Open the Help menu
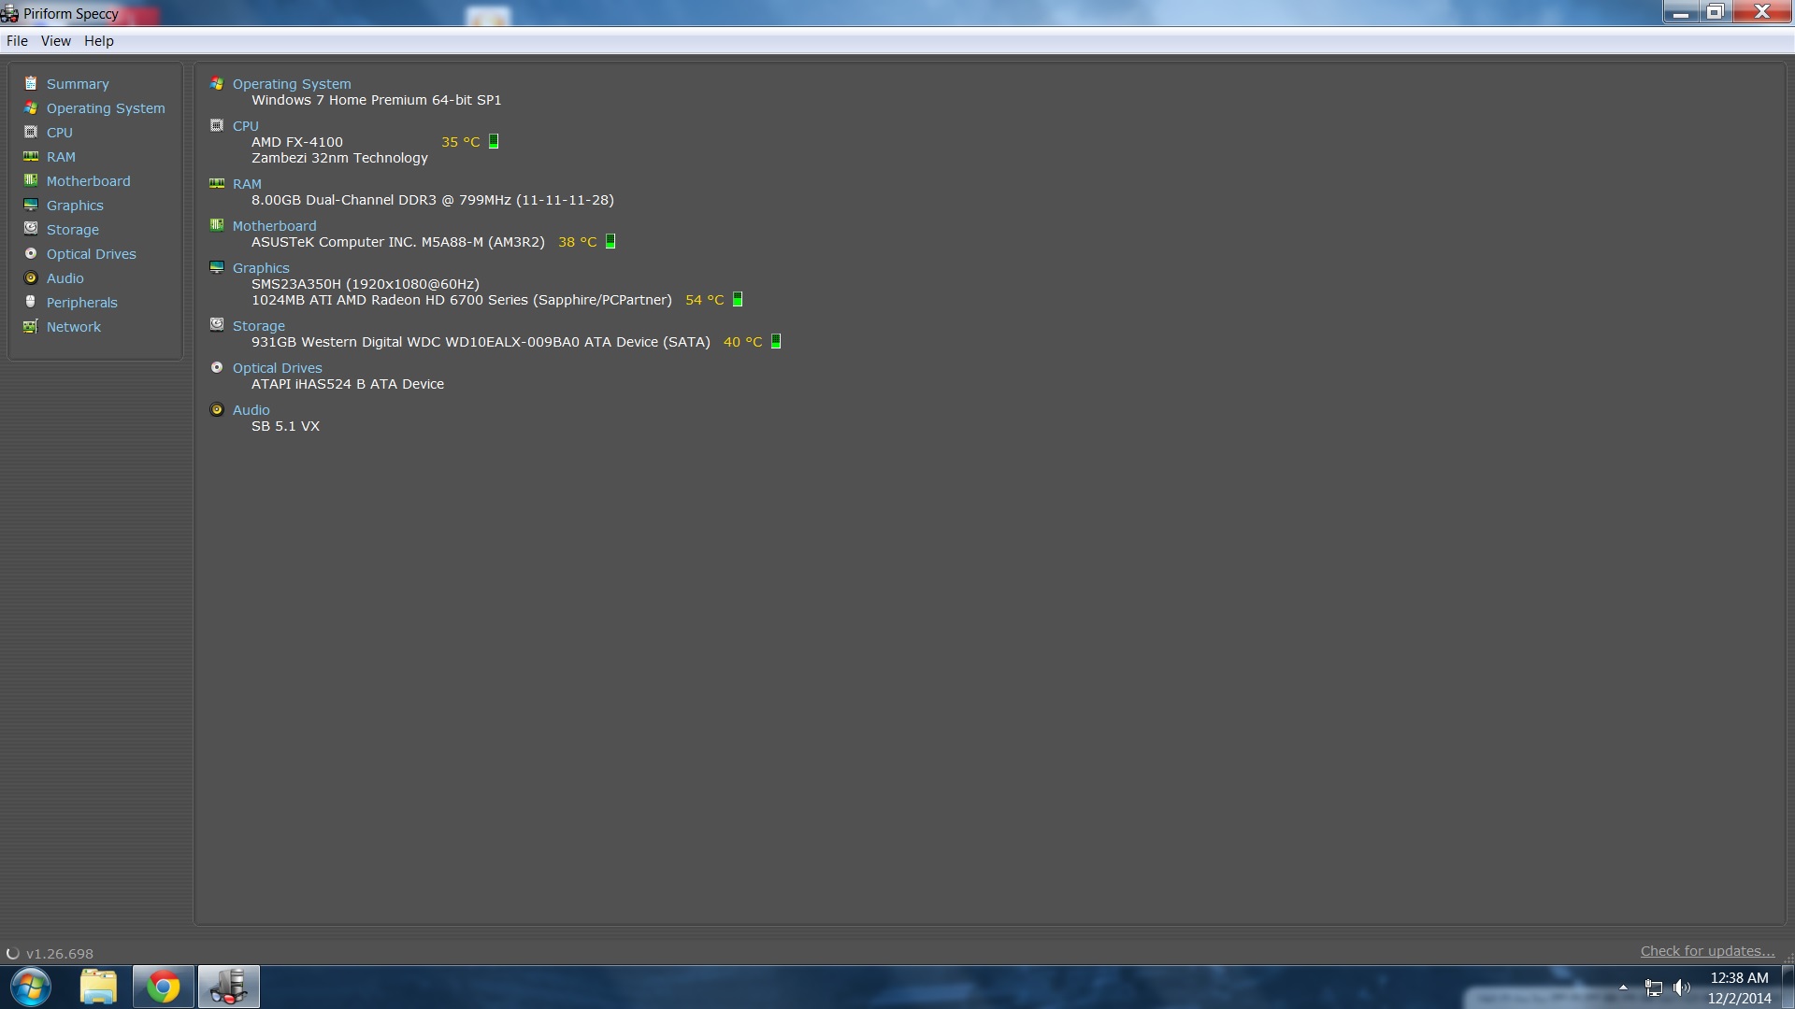This screenshot has width=1795, height=1009. (x=99, y=41)
